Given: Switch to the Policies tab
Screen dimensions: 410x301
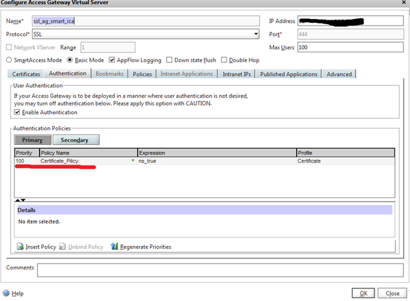Looking at the screenshot, I should [142, 74].
